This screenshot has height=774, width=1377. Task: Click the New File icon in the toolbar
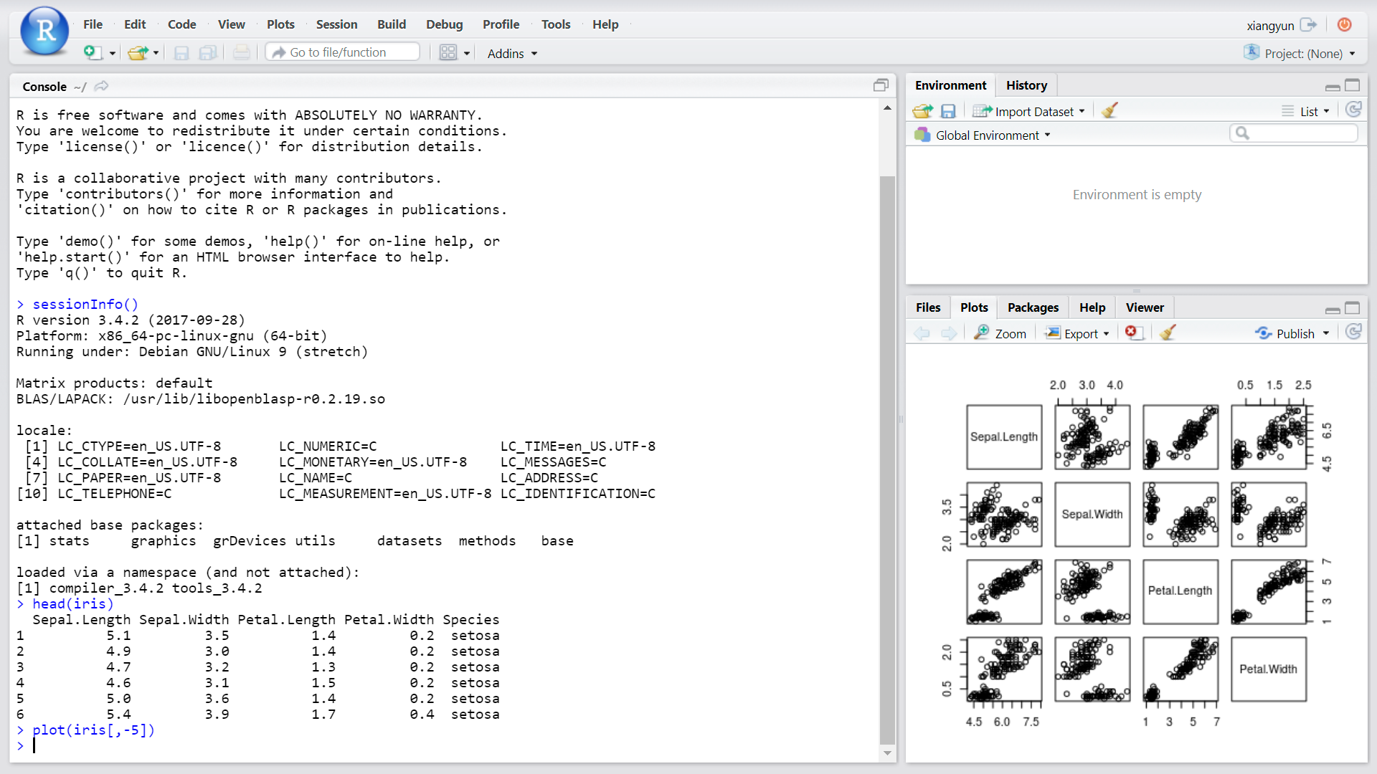91,52
